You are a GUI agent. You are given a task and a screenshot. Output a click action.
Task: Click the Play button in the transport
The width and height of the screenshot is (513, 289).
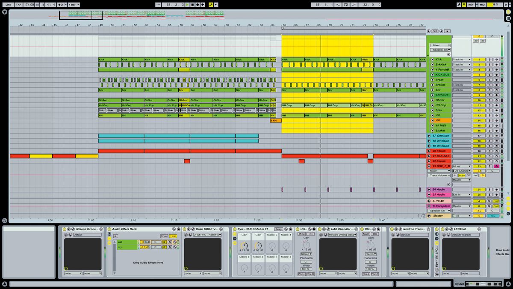pos(187,4)
